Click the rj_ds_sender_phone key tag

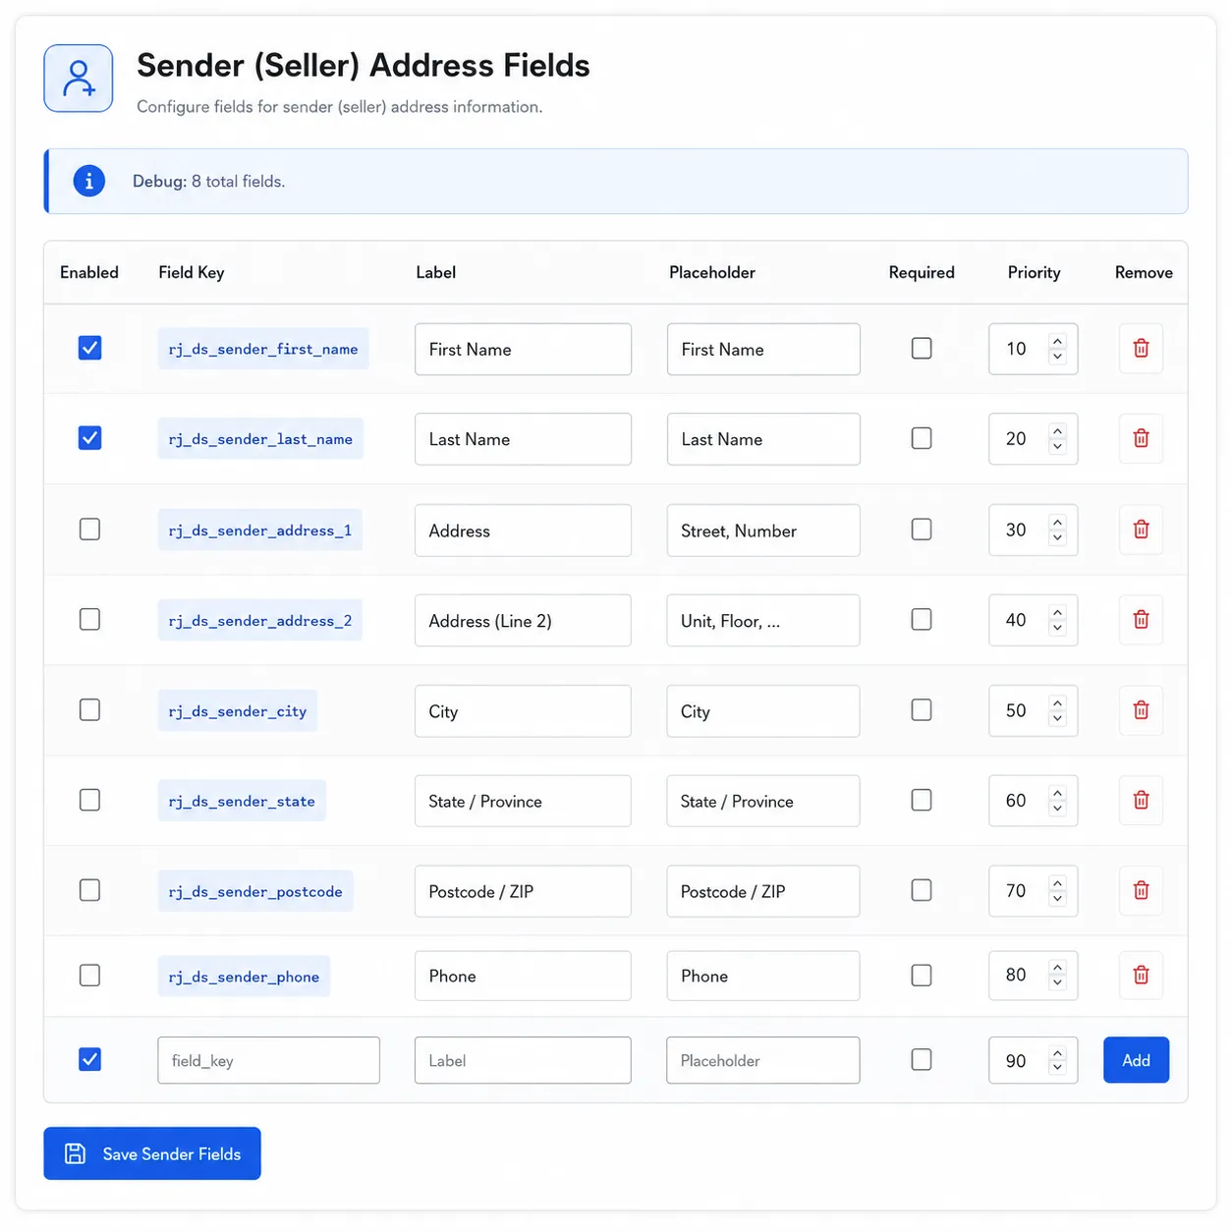point(244,977)
